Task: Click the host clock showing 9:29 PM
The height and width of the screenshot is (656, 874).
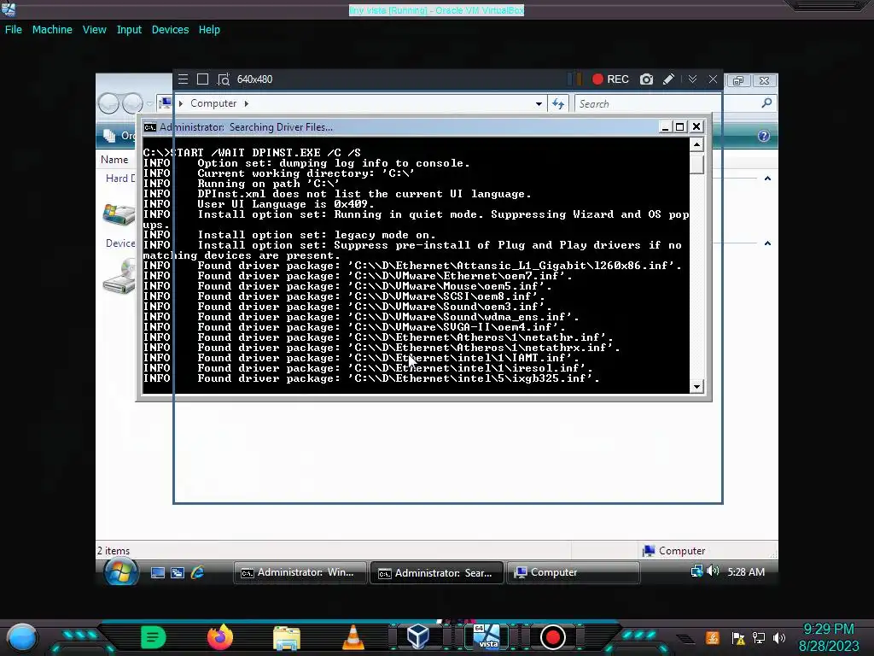Action: click(829, 630)
